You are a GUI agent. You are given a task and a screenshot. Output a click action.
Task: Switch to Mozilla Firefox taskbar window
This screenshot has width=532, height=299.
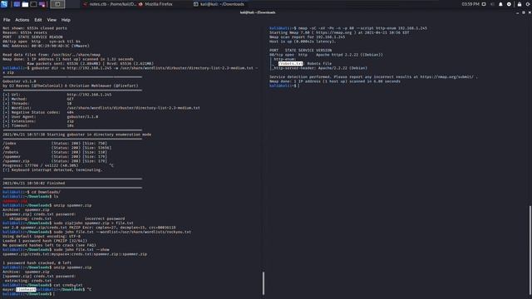coord(155,4)
